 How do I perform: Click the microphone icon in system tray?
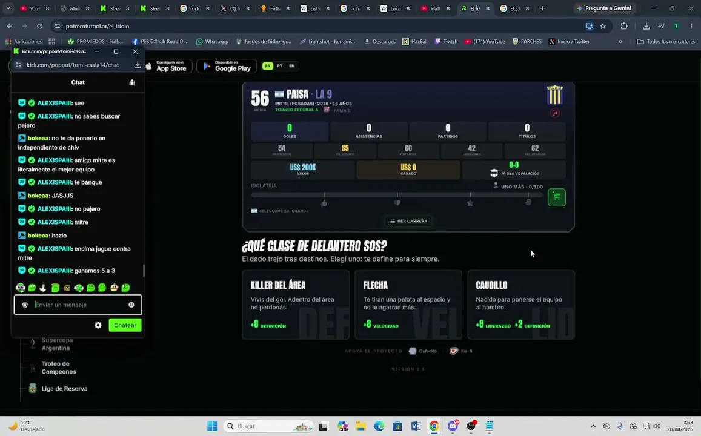pyautogui.click(x=620, y=426)
